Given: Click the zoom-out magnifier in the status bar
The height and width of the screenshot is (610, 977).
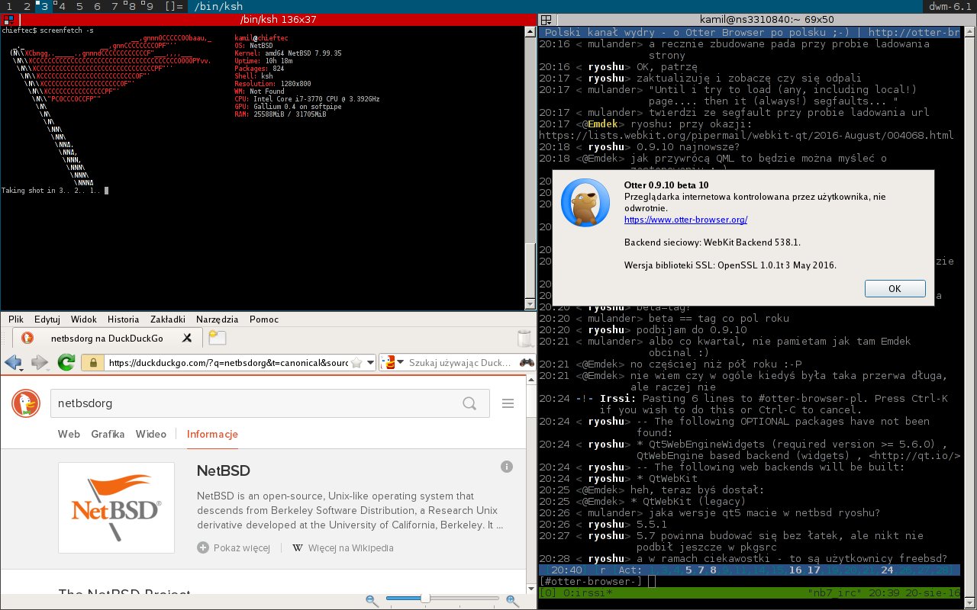Looking at the screenshot, I should coord(372,600).
